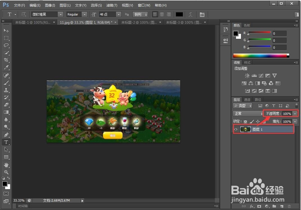This screenshot has width=301, height=210.
Task: Select the Clone Stamp tool
Action: click(x=6, y=90)
